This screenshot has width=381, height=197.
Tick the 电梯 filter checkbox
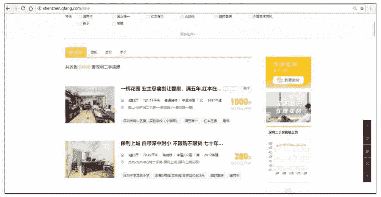[x=114, y=24]
